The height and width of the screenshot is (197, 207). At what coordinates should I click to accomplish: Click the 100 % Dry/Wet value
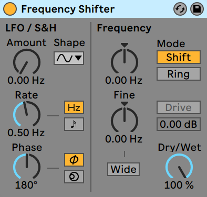tap(179, 185)
